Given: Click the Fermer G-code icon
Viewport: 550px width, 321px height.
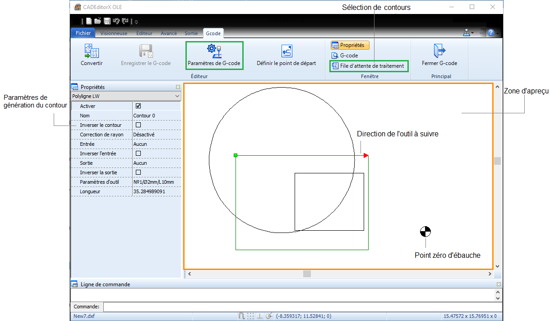Looking at the screenshot, I should click(439, 51).
